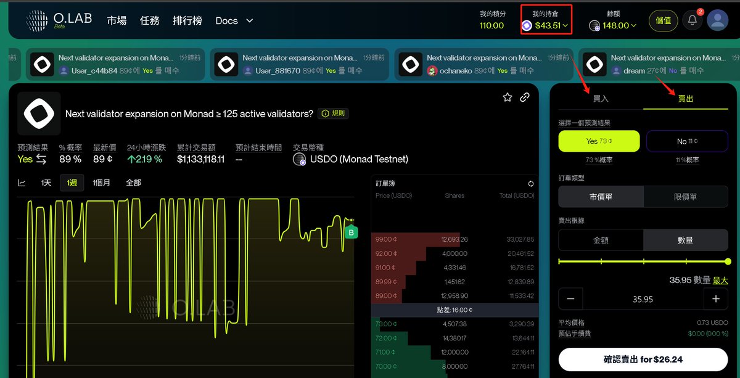The width and height of the screenshot is (740, 378).
Task: Click the 92.00¢ ask order row
Action: click(455, 253)
